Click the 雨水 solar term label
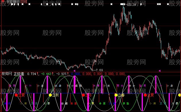Screen dimensions: 181x112 (x=120, y=86)
